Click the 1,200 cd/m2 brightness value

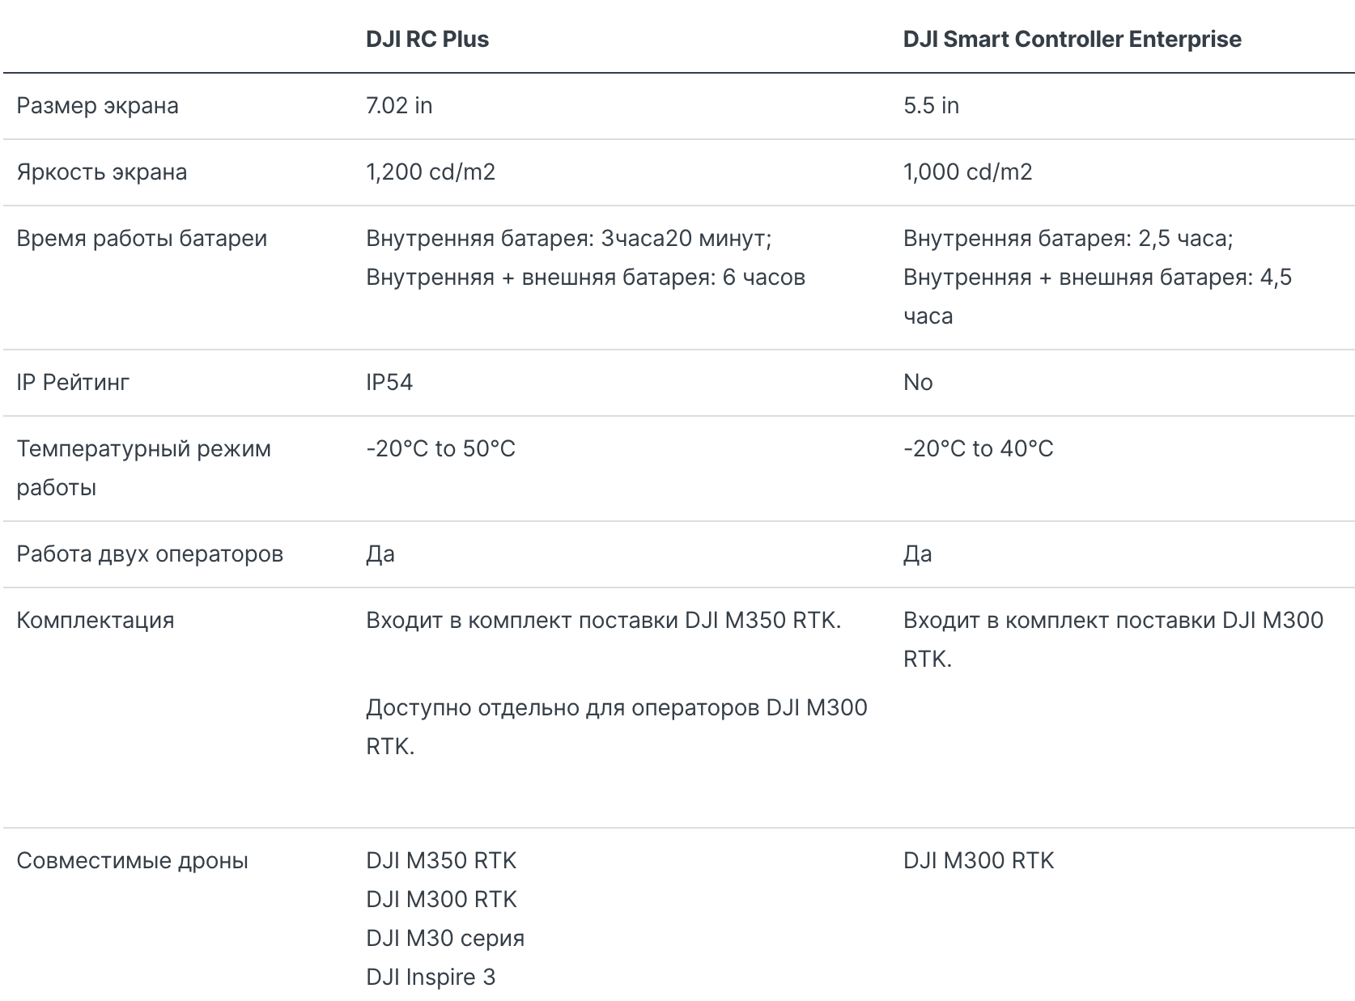click(431, 172)
